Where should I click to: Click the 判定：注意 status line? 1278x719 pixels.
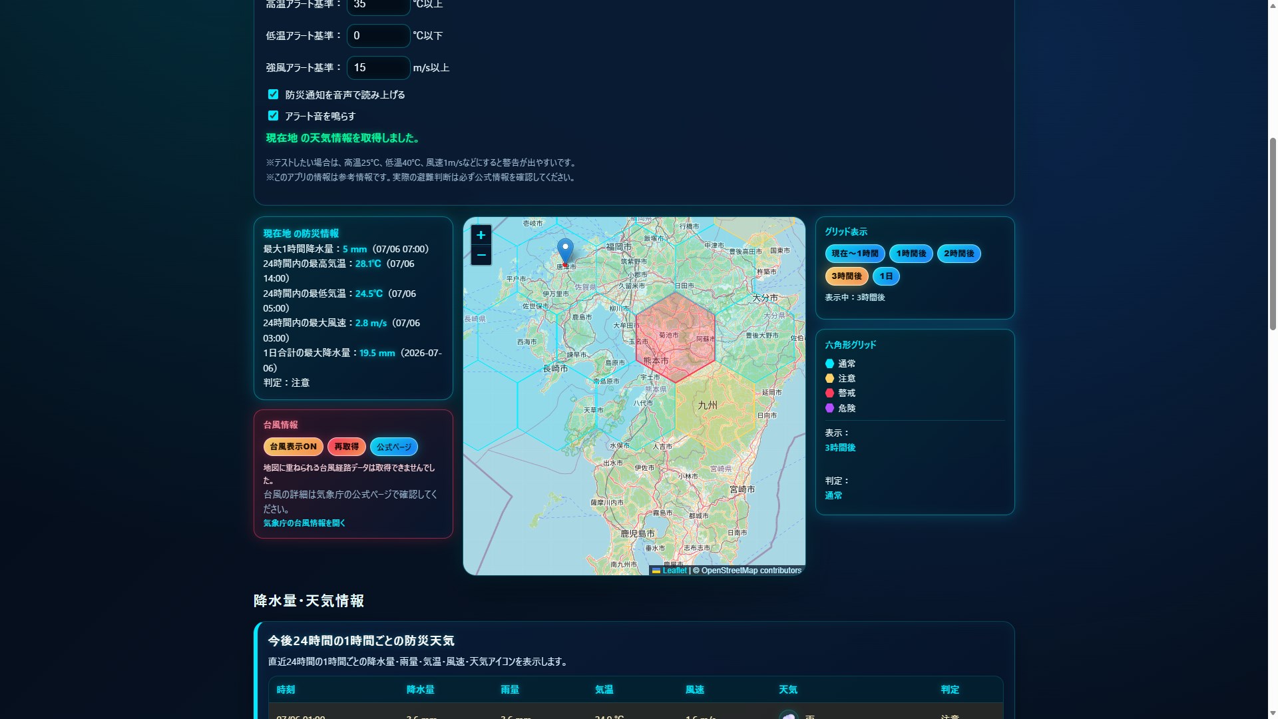point(286,383)
